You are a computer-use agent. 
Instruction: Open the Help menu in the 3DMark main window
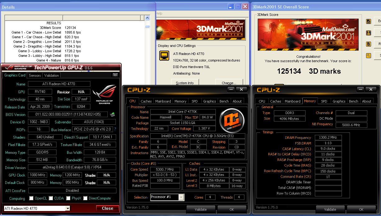pyautogui.click(x=159, y=13)
